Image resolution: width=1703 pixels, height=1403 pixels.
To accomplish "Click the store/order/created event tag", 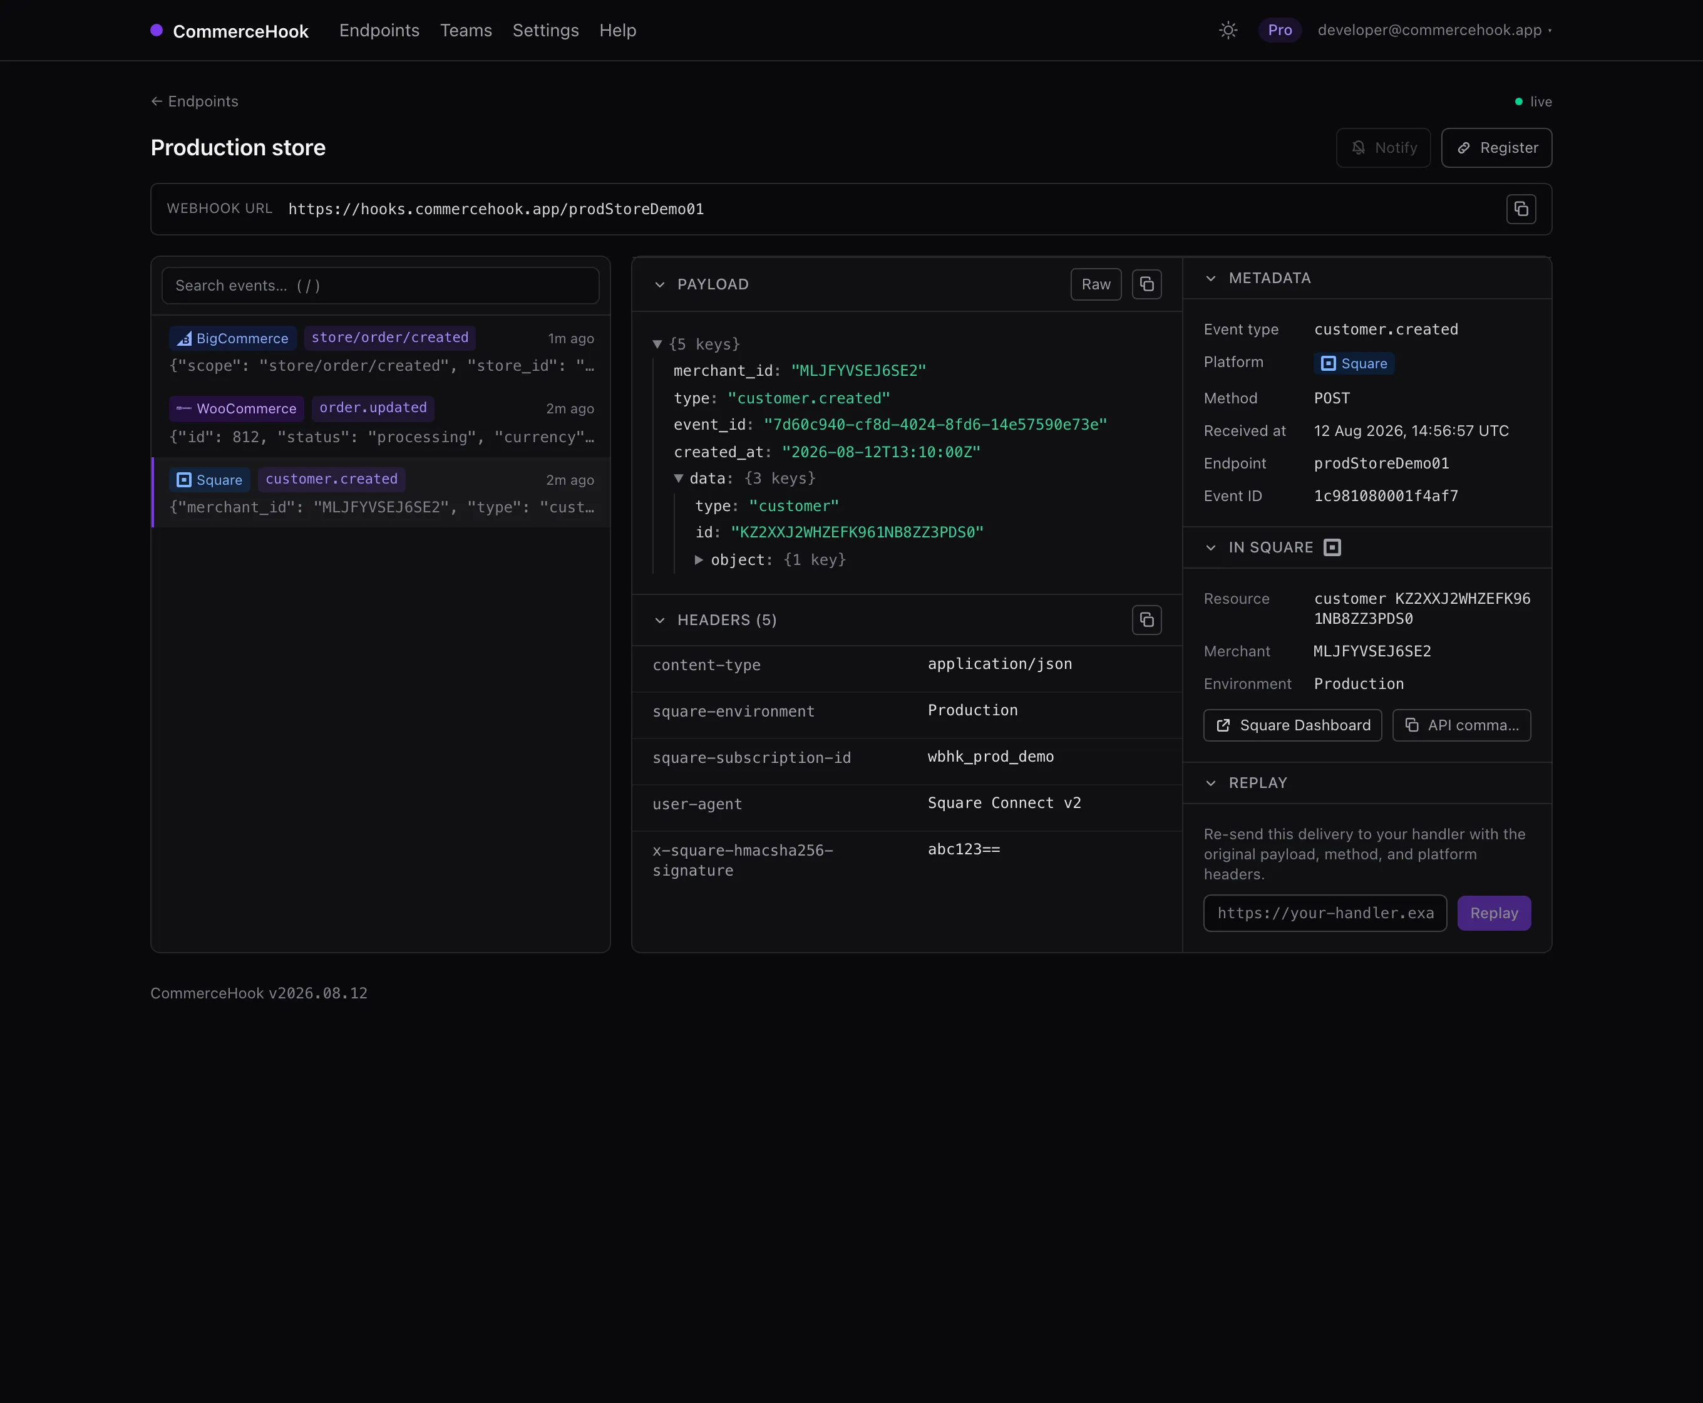I will point(390,338).
